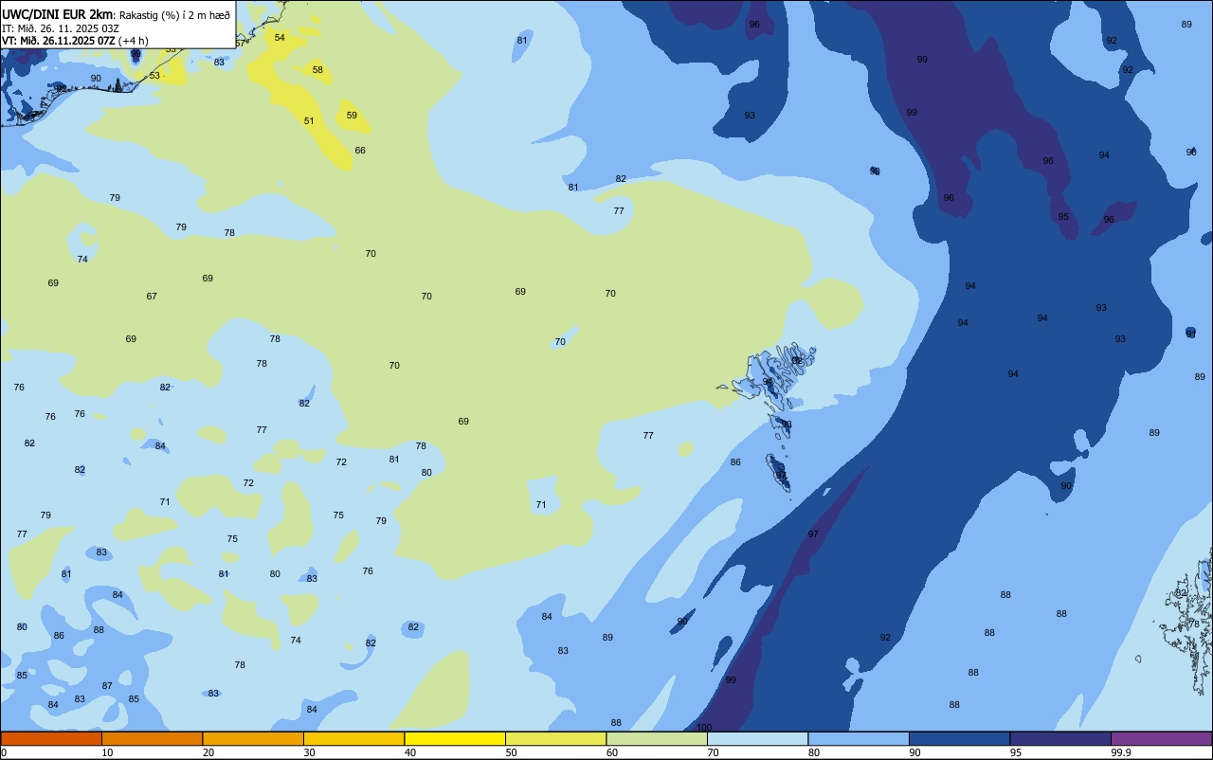Click the 40–50 bright yellow legend swatch
Screen dimensions: 1213x760
click(x=455, y=738)
